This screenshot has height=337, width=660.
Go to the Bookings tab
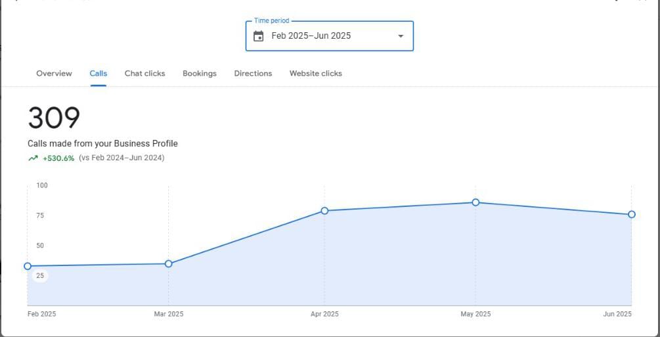tap(200, 74)
